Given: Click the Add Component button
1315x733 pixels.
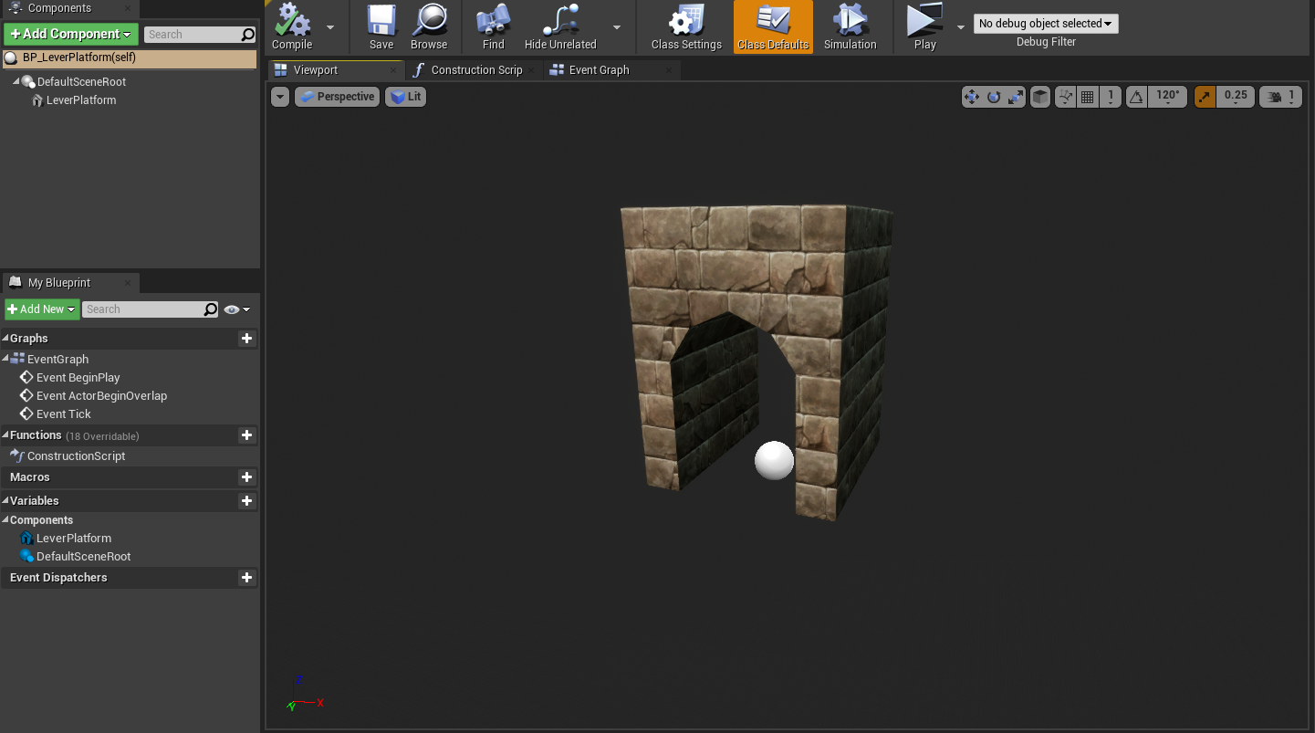Looking at the screenshot, I should pos(71,35).
